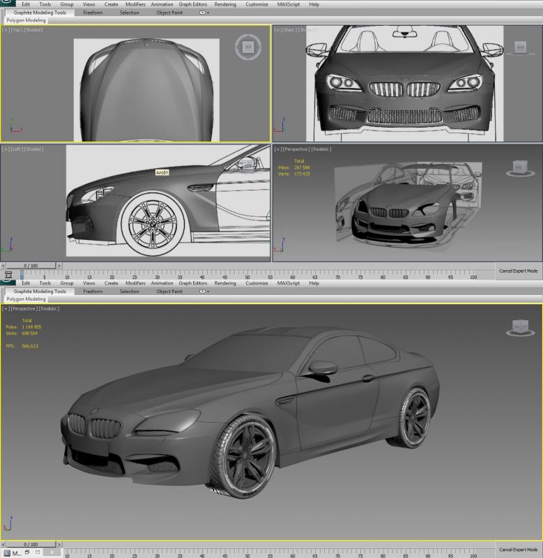Open the Customize menu in lower screenshot

[257, 283]
